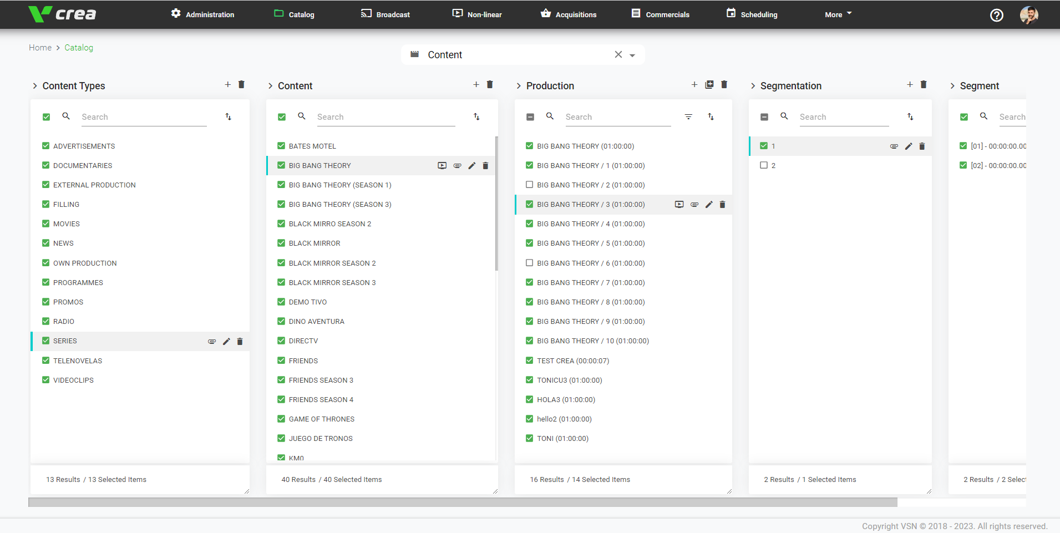Viewport: 1060px width, 533px height.
Task: Open the help question mark icon
Action: (996, 15)
